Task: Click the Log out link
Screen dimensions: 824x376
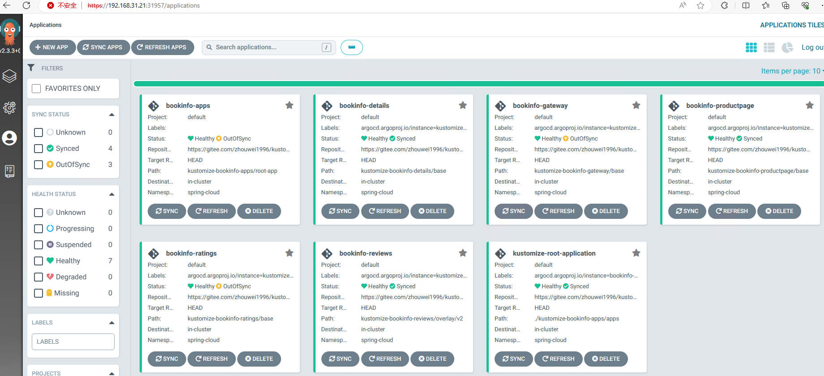Action: click(812, 47)
